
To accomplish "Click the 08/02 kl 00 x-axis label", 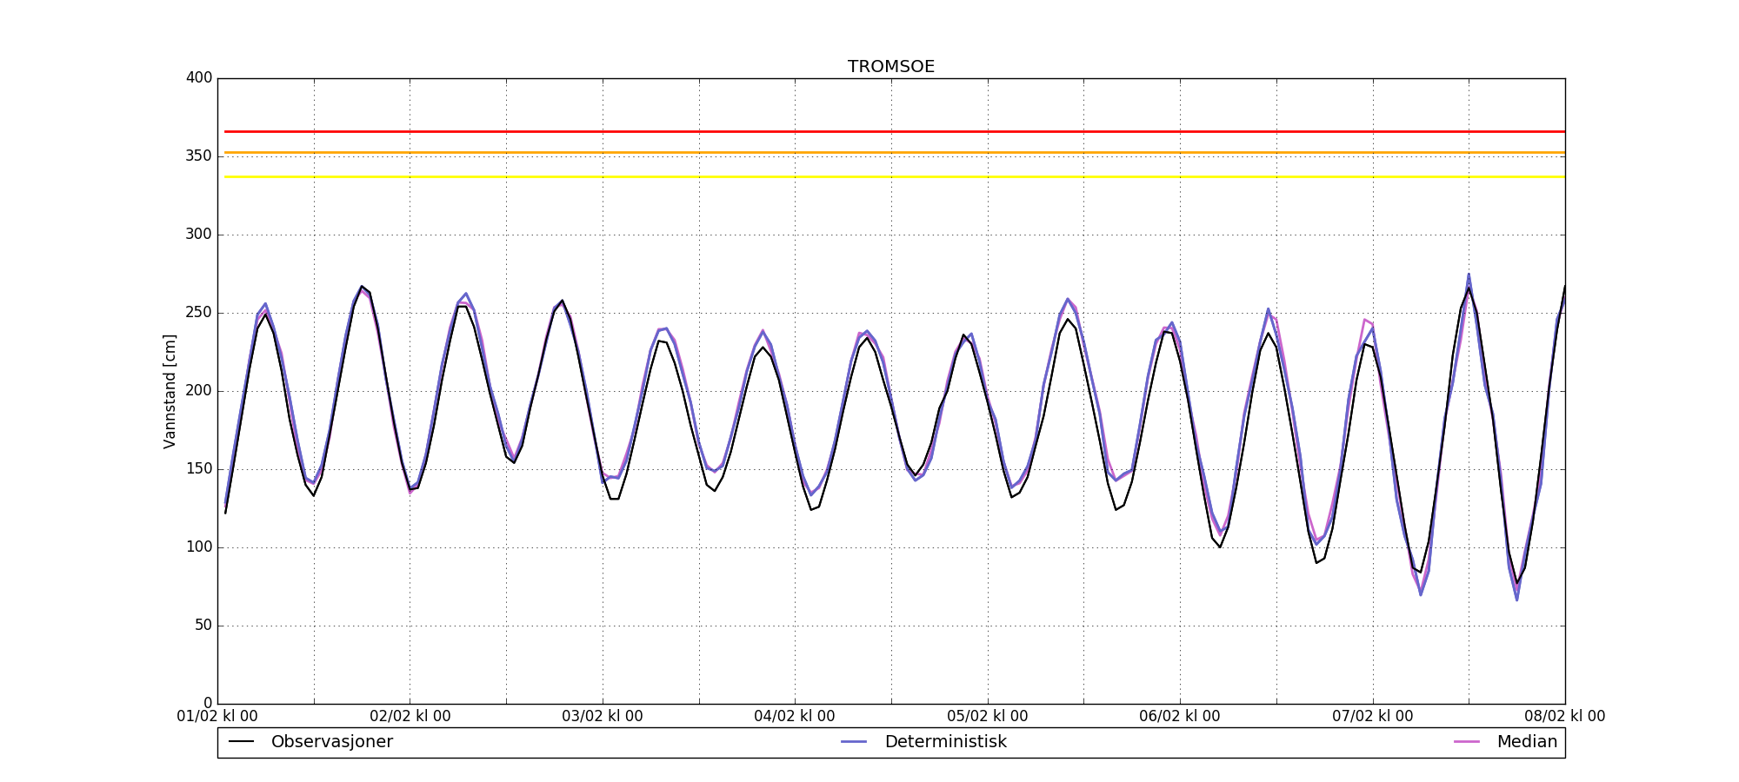I will point(1564,717).
